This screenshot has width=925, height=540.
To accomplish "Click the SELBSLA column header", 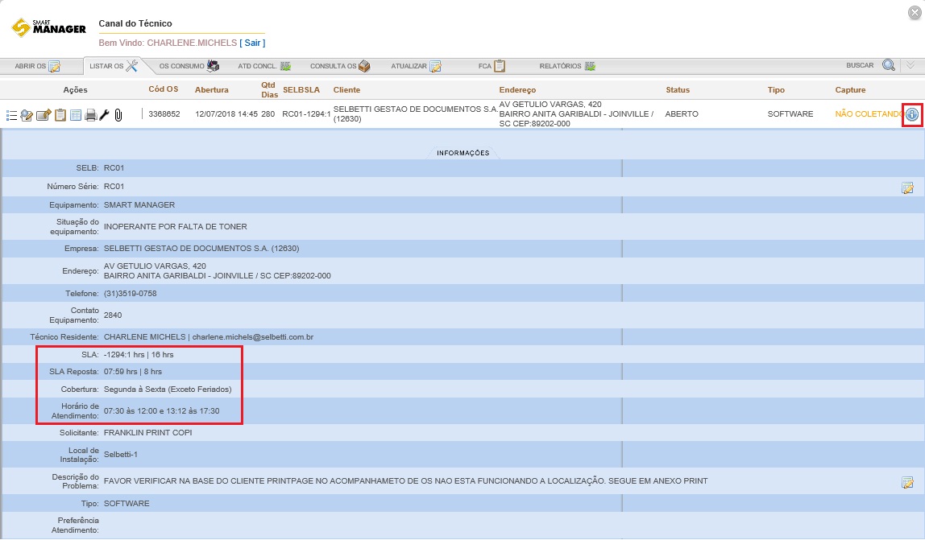I will (301, 89).
